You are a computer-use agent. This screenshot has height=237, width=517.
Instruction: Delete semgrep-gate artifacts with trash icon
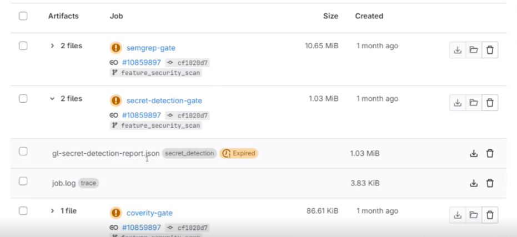point(490,51)
